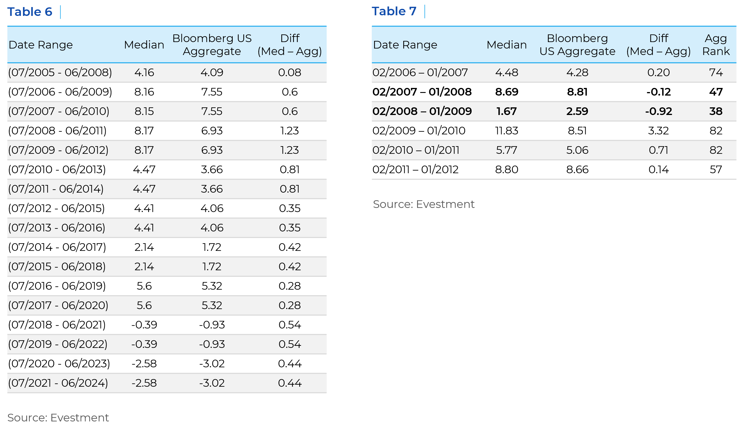This screenshot has height=442, width=737.
Task: Click Source: Evestment text below Table 7
Action: click(424, 204)
